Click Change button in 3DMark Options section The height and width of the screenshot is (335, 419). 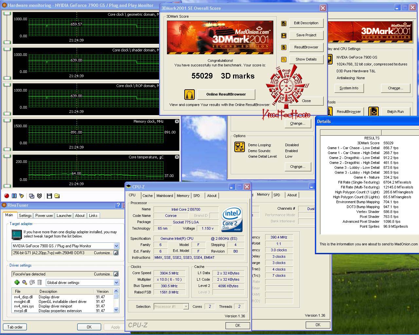point(298,167)
